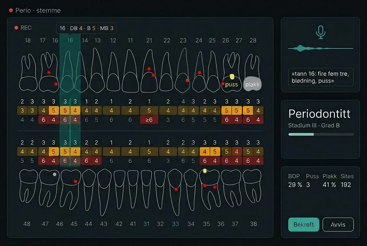This screenshot has height=246, width=367.
Task: Select the gray plakk marker on tooth 28
Action: [252, 84]
